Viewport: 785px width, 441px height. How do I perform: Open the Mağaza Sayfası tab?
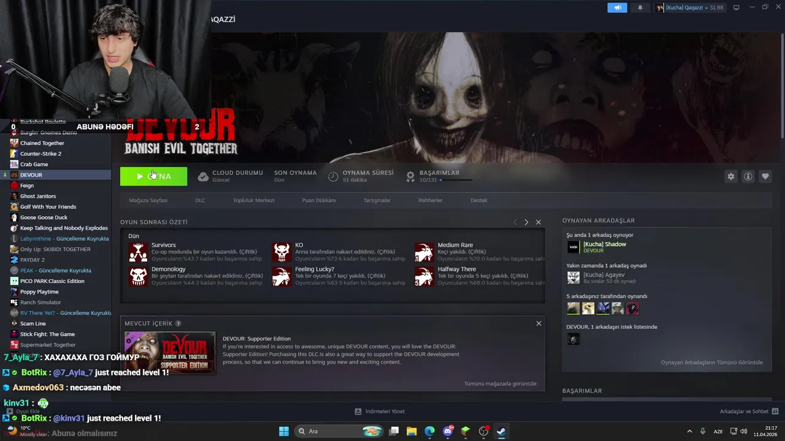[x=148, y=200]
